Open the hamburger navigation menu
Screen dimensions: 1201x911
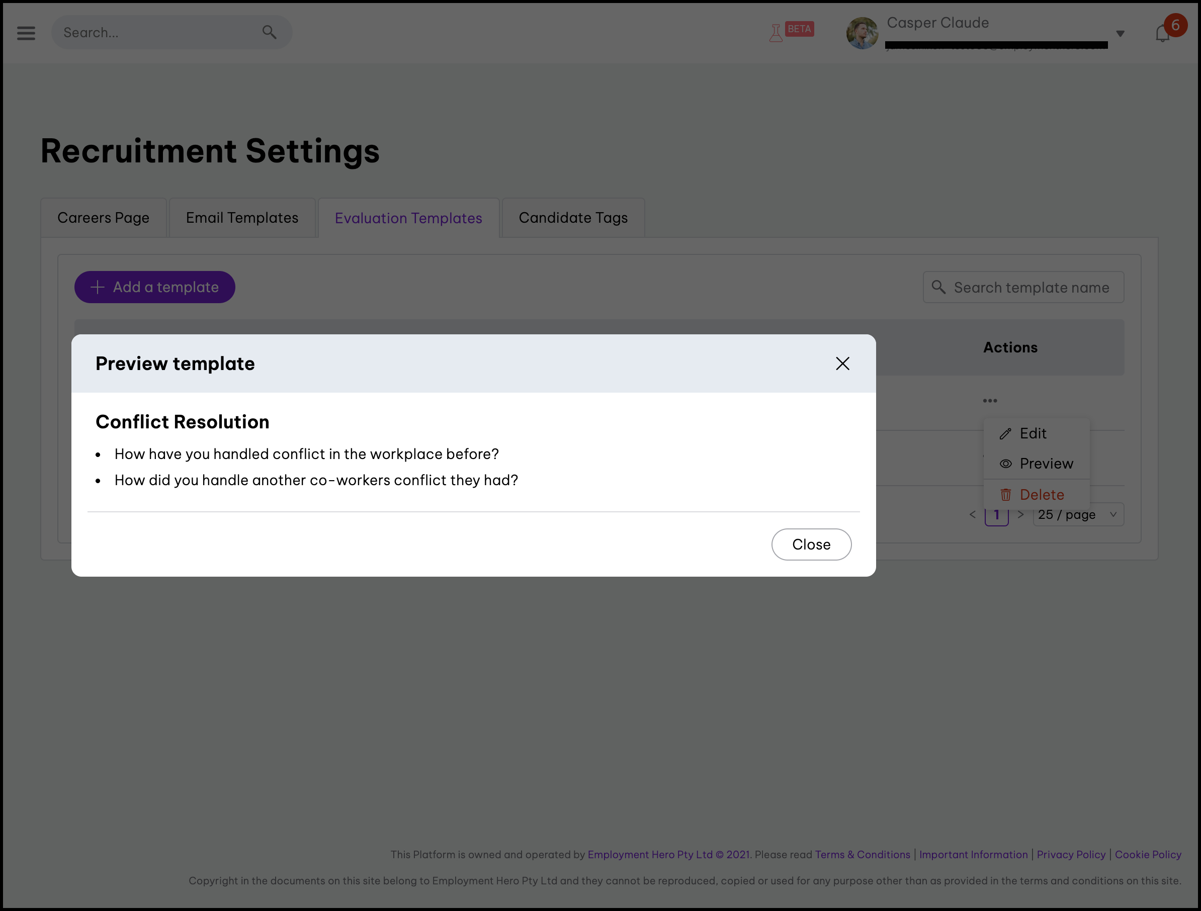click(x=26, y=33)
